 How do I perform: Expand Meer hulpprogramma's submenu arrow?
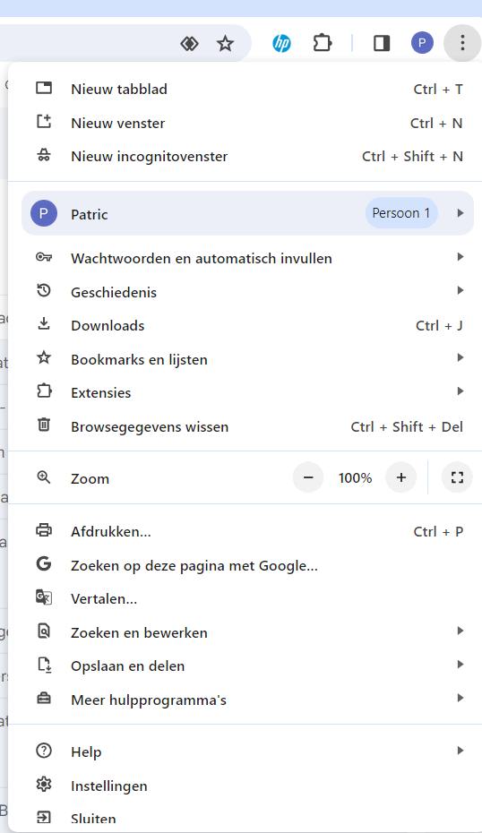pos(460,698)
